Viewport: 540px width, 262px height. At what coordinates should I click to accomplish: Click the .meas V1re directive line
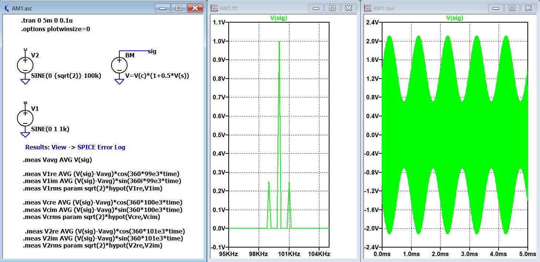pos(101,174)
